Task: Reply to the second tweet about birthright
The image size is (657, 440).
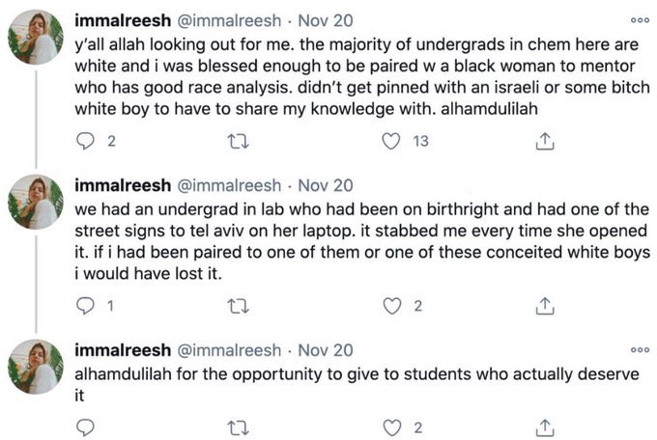Action: coord(85,308)
